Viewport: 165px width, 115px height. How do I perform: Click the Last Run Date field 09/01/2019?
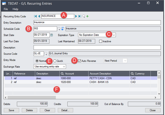pyautogui.click(x=42, y=41)
